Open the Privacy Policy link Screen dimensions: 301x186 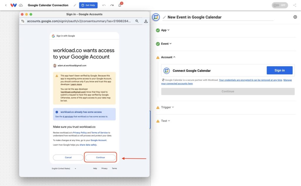(x=80, y=133)
